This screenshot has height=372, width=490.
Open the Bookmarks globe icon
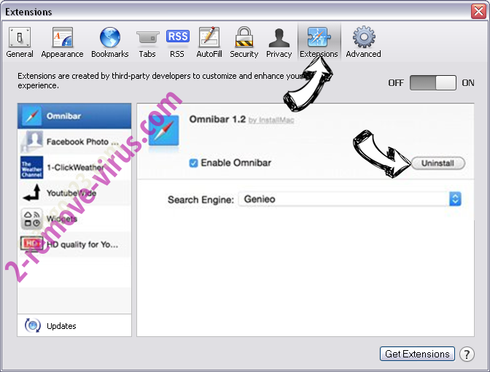pyautogui.click(x=109, y=37)
